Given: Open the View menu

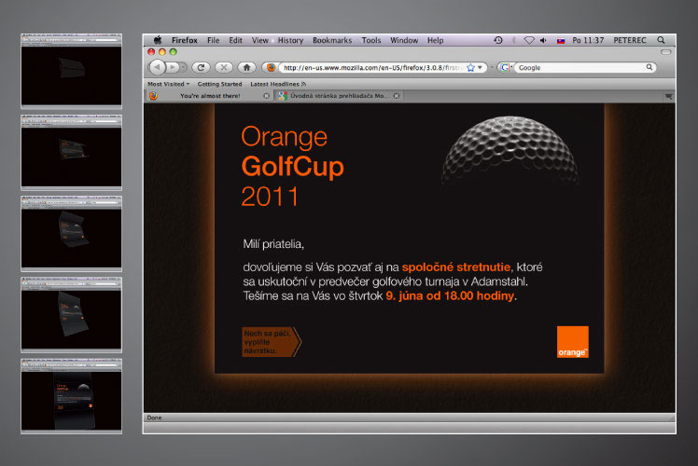Looking at the screenshot, I should pos(260,40).
